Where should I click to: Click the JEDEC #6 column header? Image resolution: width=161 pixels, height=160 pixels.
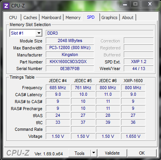coord(108,81)
